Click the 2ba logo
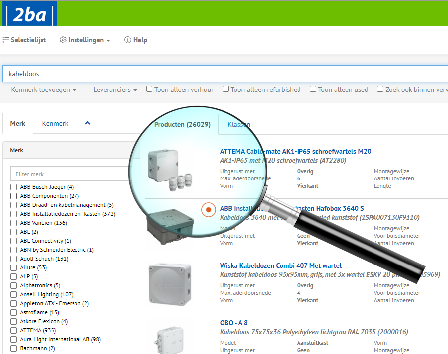This screenshot has height=354, width=448. pos(30,14)
